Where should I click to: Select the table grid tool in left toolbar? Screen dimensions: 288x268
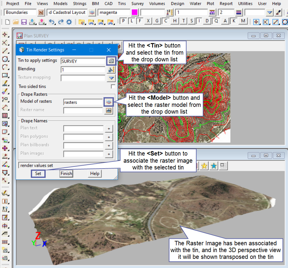(x=5, y=116)
